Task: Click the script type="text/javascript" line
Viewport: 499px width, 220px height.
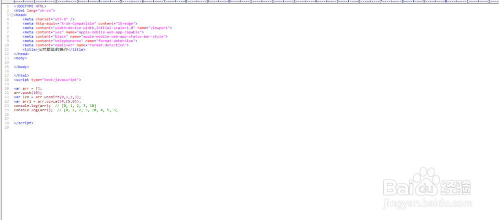Action: (x=47, y=80)
